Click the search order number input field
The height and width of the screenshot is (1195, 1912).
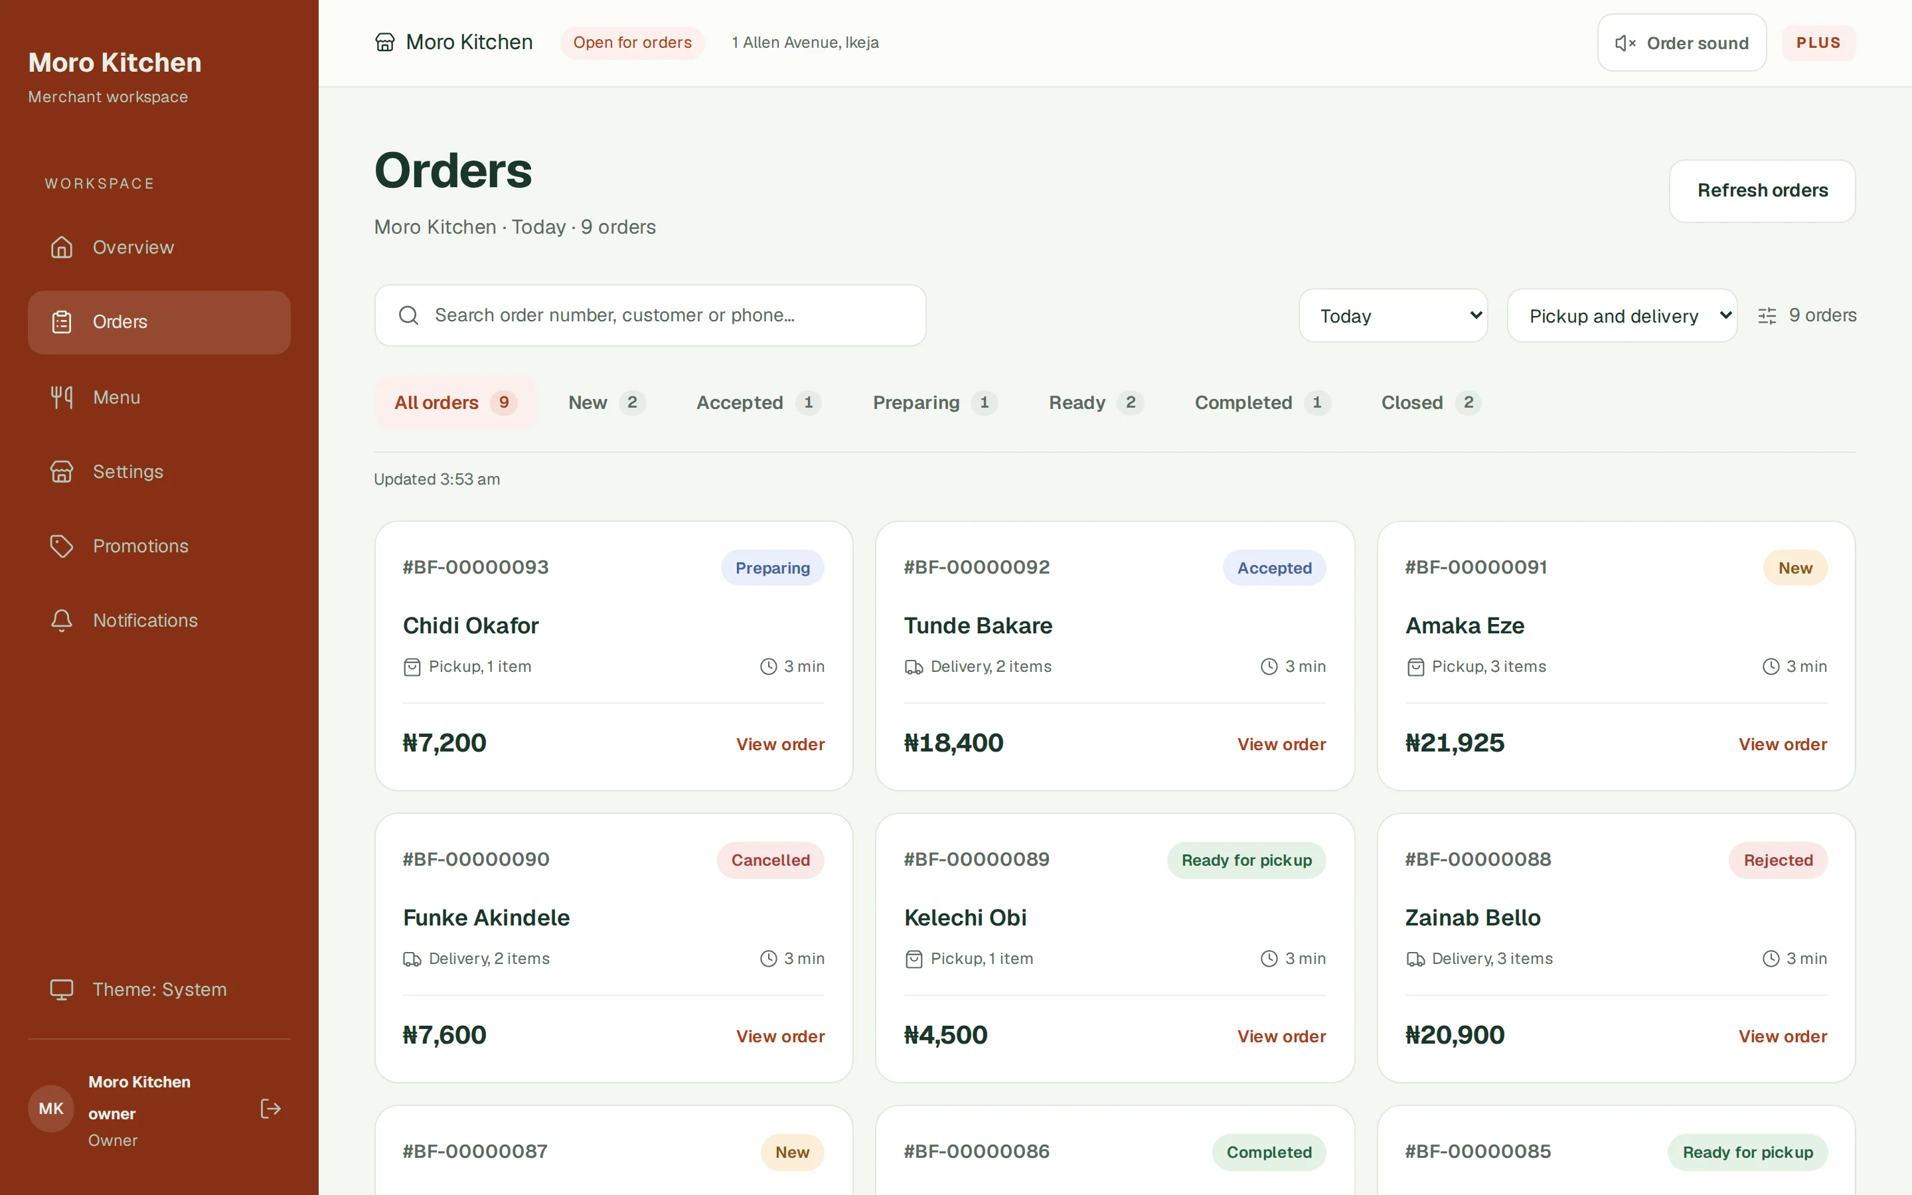coord(649,315)
